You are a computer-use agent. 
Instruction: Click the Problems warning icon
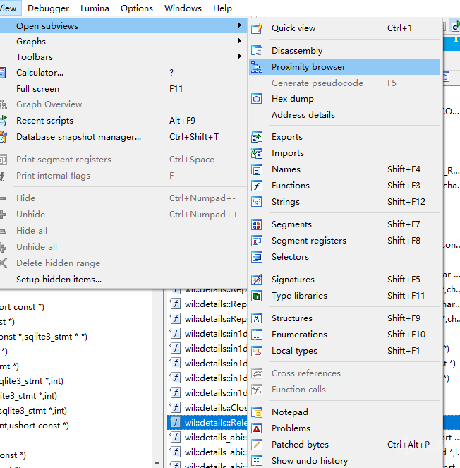(257, 428)
